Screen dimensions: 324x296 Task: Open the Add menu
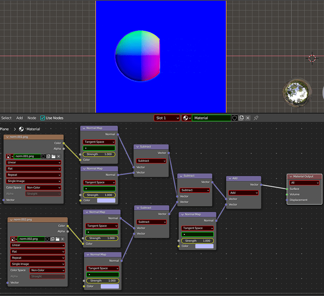point(19,118)
